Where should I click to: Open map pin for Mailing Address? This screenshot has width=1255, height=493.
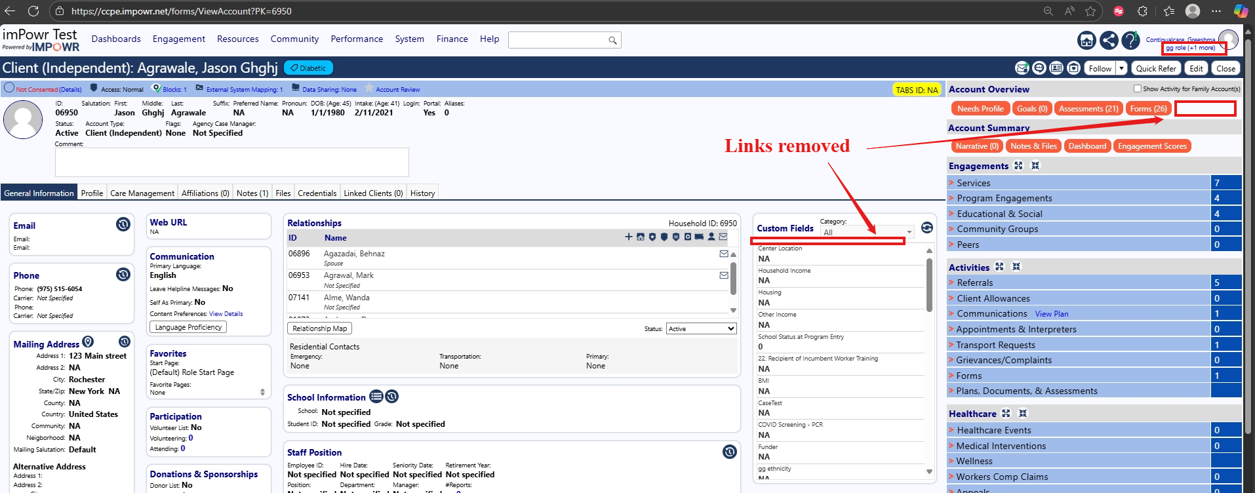click(x=88, y=342)
